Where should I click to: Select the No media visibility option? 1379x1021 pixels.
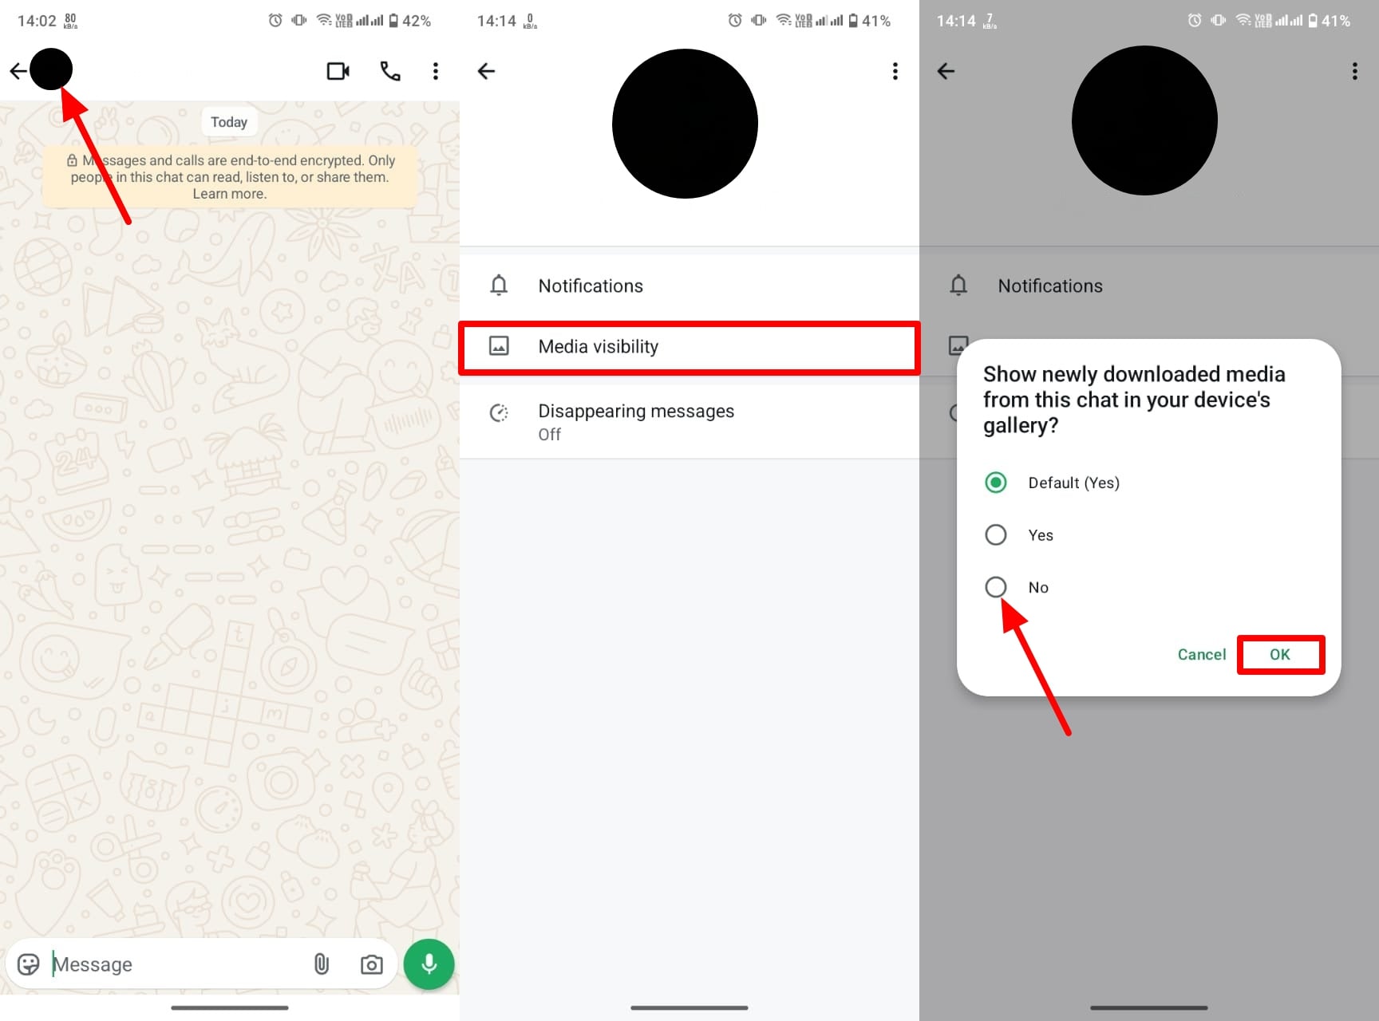[x=995, y=587]
